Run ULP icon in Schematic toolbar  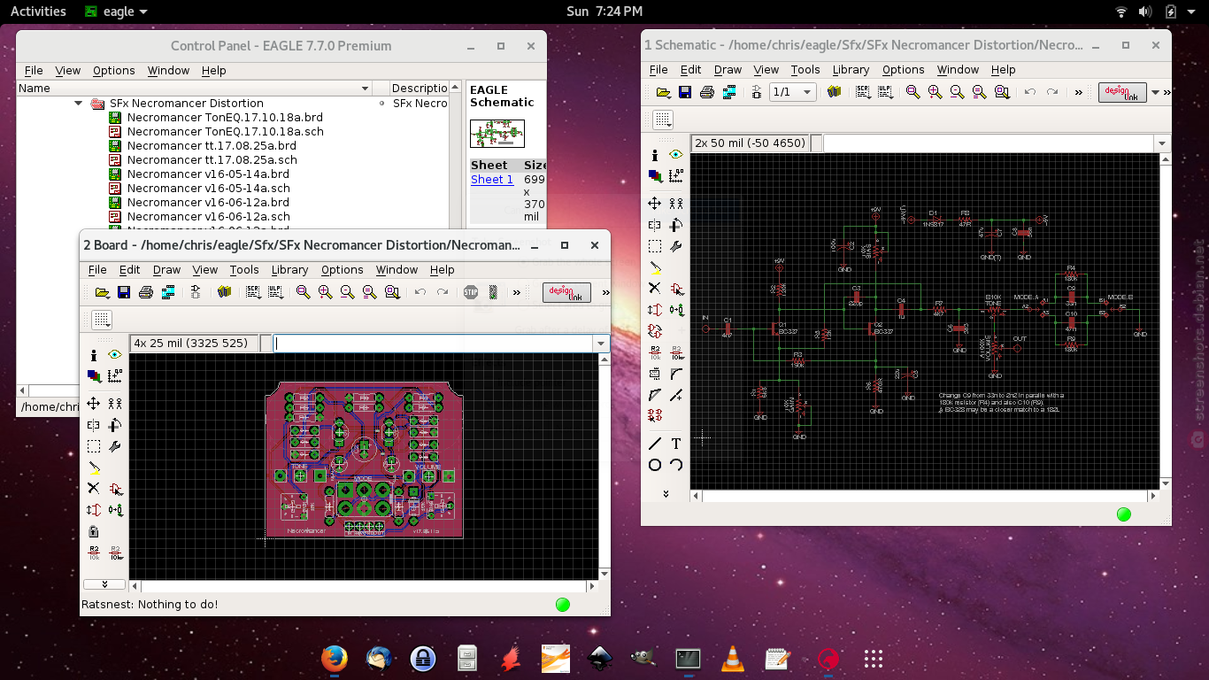[883, 92]
